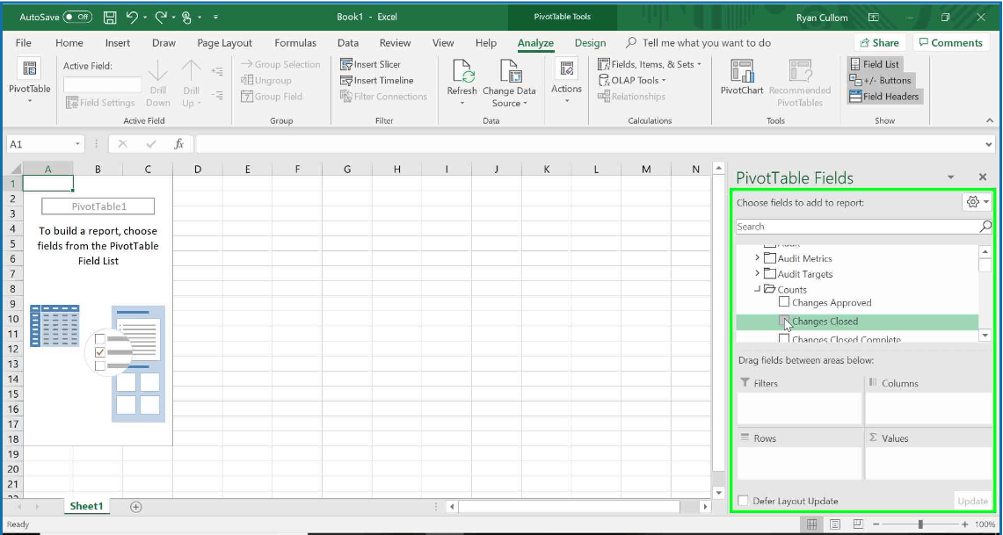Click the Touch/Mouse Mode icon
This screenshot has height=535, width=1003.
point(187,18)
